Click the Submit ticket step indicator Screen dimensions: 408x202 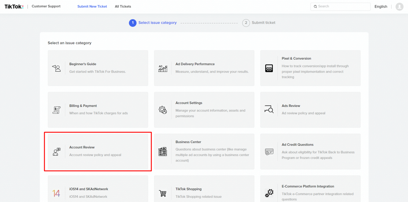259,23
